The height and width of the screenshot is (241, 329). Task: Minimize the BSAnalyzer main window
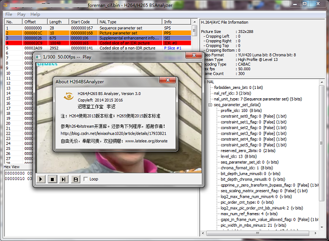(295, 4)
